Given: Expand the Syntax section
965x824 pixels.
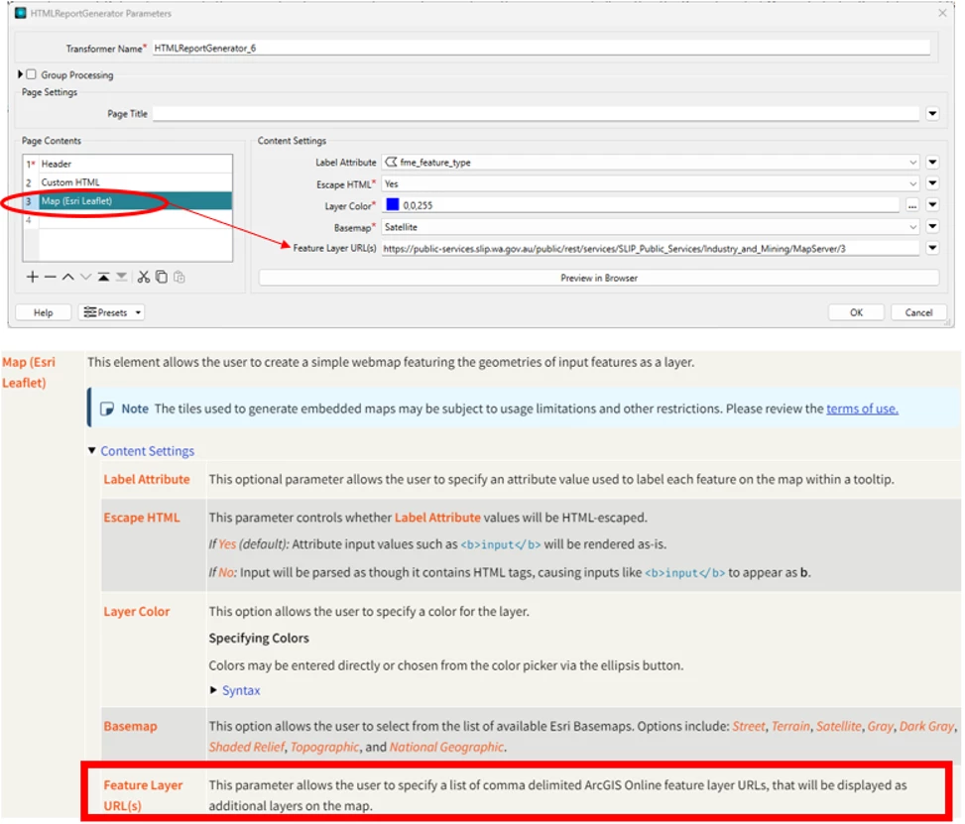Looking at the screenshot, I should 213,690.
